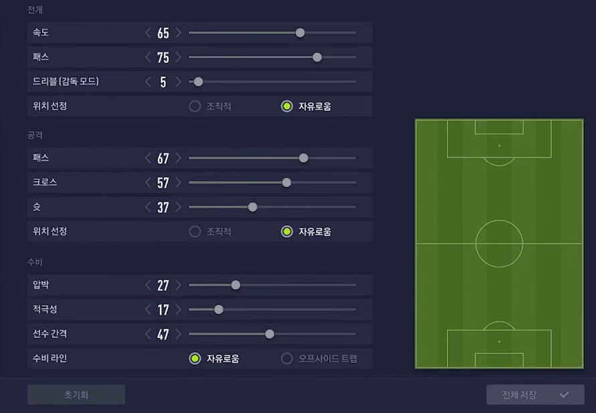The height and width of the screenshot is (413, 596).
Task: Click the 전체 저장 save button
Action: (x=535, y=395)
